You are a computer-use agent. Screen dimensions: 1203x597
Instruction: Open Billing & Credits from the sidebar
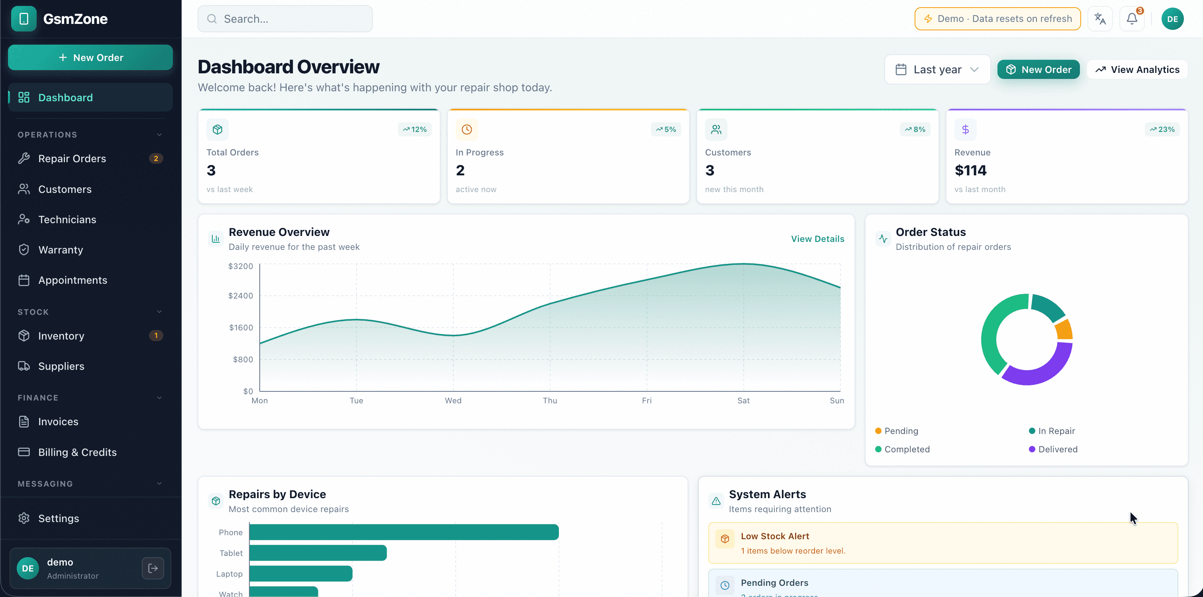tap(77, 452)
